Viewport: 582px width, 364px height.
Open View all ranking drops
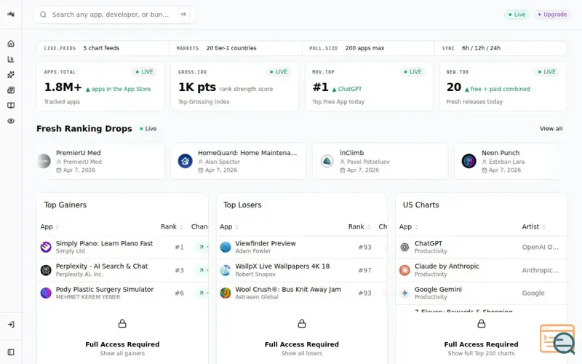[551, 129]
